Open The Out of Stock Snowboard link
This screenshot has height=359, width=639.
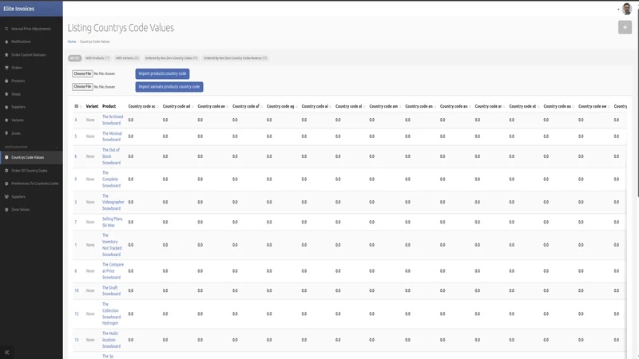pos(111,156)
